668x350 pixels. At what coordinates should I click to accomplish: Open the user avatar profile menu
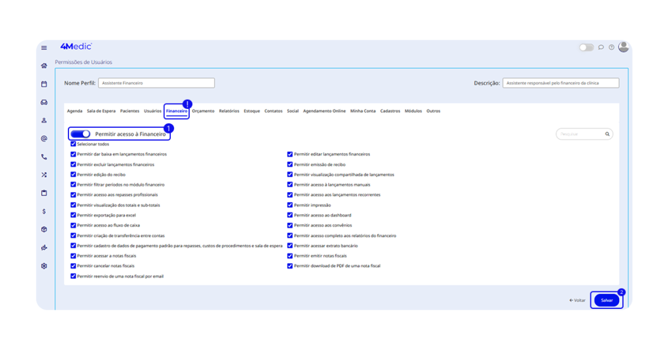coord(624,47)
